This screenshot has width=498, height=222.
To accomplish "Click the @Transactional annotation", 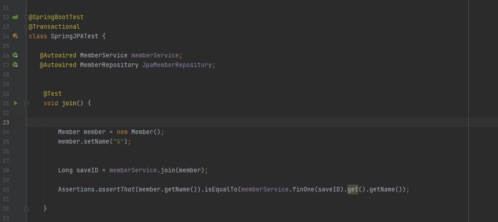I will [54, 26].
